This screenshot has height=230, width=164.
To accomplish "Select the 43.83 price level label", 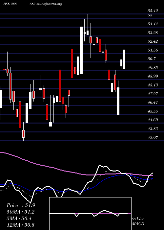I will tap(153, 129).
